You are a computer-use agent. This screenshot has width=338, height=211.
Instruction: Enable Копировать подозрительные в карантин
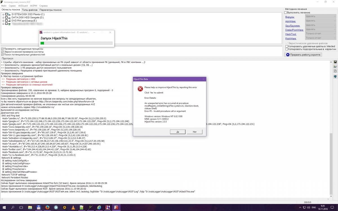click(287, 49)
